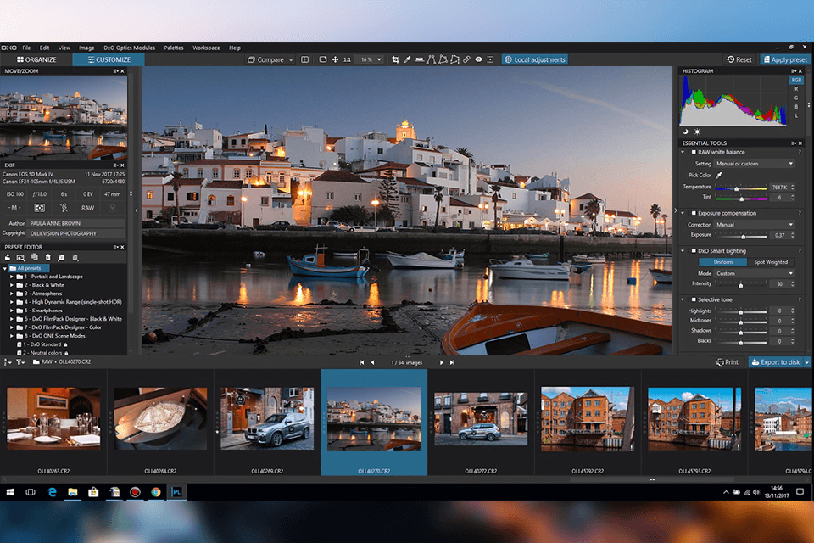
Task: Open Microsoft Edge from taskbar
Action: click(x=52, y=492)
